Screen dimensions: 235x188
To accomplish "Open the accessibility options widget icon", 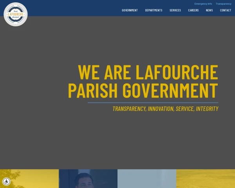I will 6,182.
